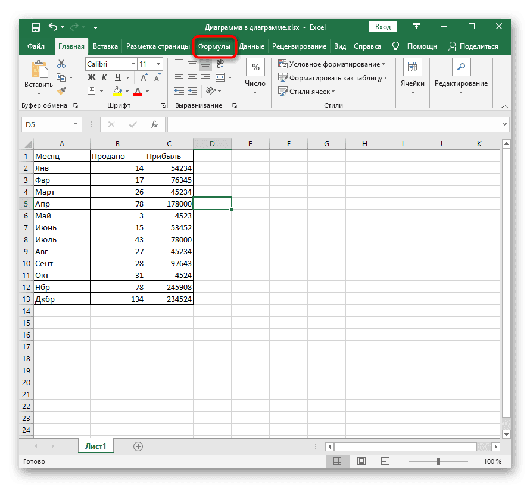Screen dimensions: 530x487
Task: Click the Insert Function fx icon
Action: (x=154, y=124)
